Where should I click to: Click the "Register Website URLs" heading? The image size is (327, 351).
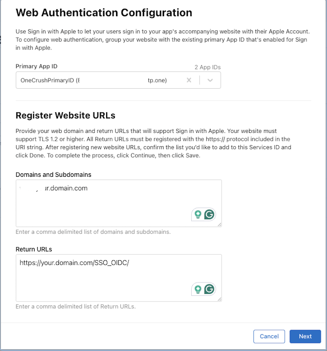[65, 116]
